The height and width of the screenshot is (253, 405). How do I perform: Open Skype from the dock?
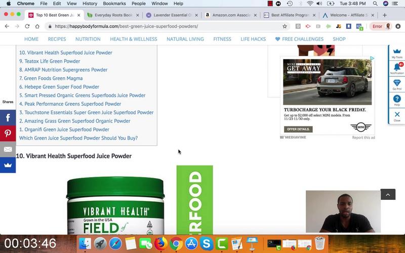click(207, 243)
